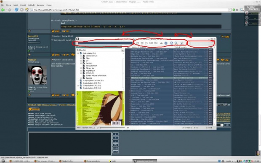The image size is (261, 163).
Task: Expand the Muzyka folder node
Action: [81, 63]
